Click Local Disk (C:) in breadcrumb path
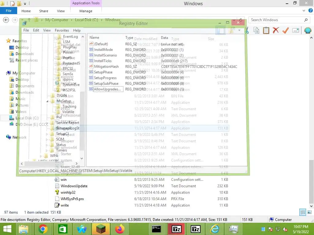The height and width of the screenshot is (235, 314). (86, 20)
